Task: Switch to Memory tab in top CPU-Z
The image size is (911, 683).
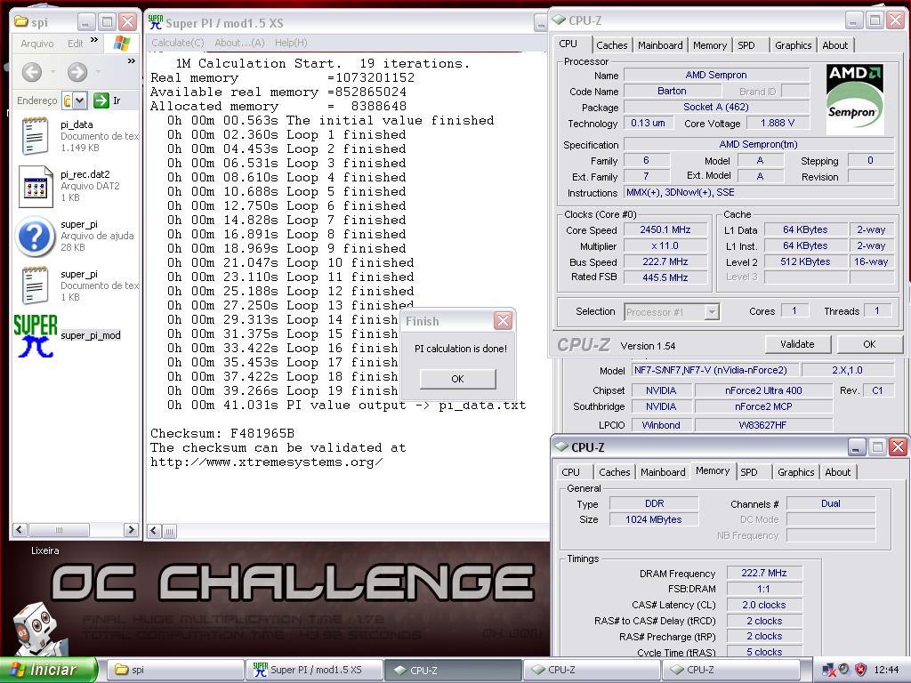Action: [709, 45]
